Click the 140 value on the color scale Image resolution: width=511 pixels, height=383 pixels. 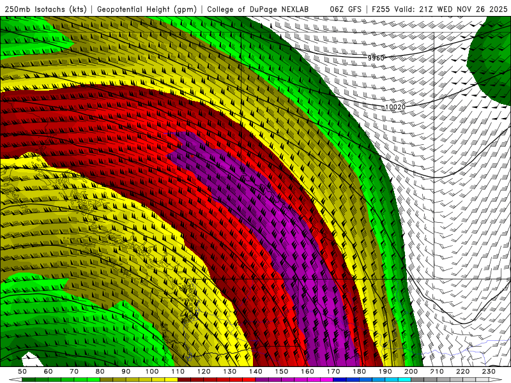(256, 372)
